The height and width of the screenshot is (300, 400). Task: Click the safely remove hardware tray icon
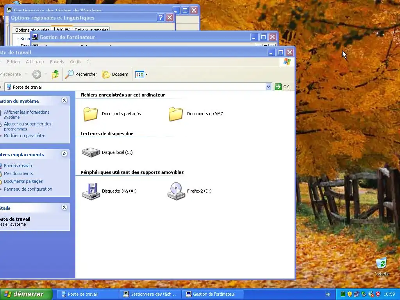click(364, 294)
